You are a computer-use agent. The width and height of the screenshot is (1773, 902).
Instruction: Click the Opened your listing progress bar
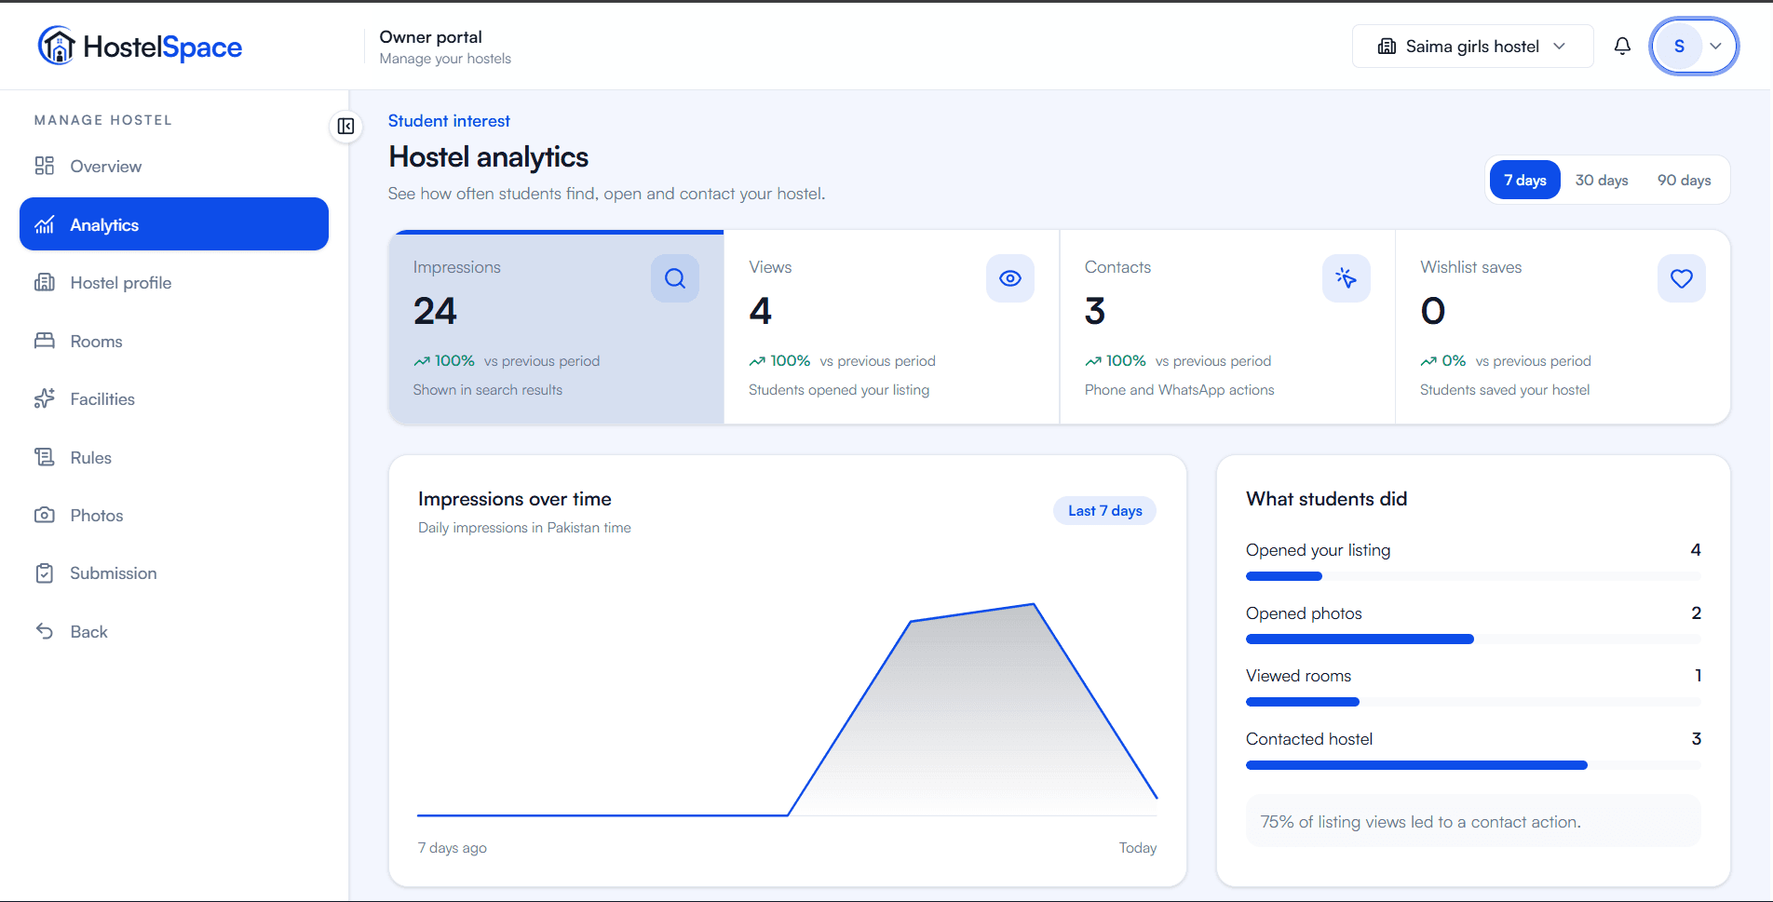(x=1473, y=576)
